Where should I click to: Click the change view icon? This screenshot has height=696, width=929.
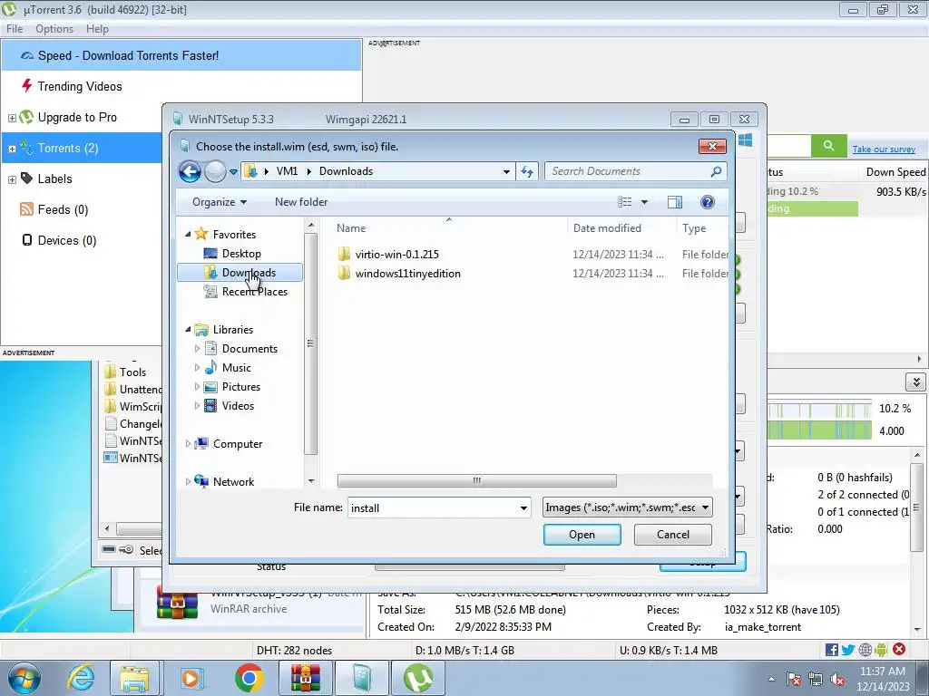tap(624, 202)
